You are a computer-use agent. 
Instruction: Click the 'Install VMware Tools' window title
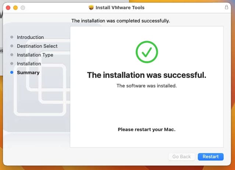pos(120,7)
